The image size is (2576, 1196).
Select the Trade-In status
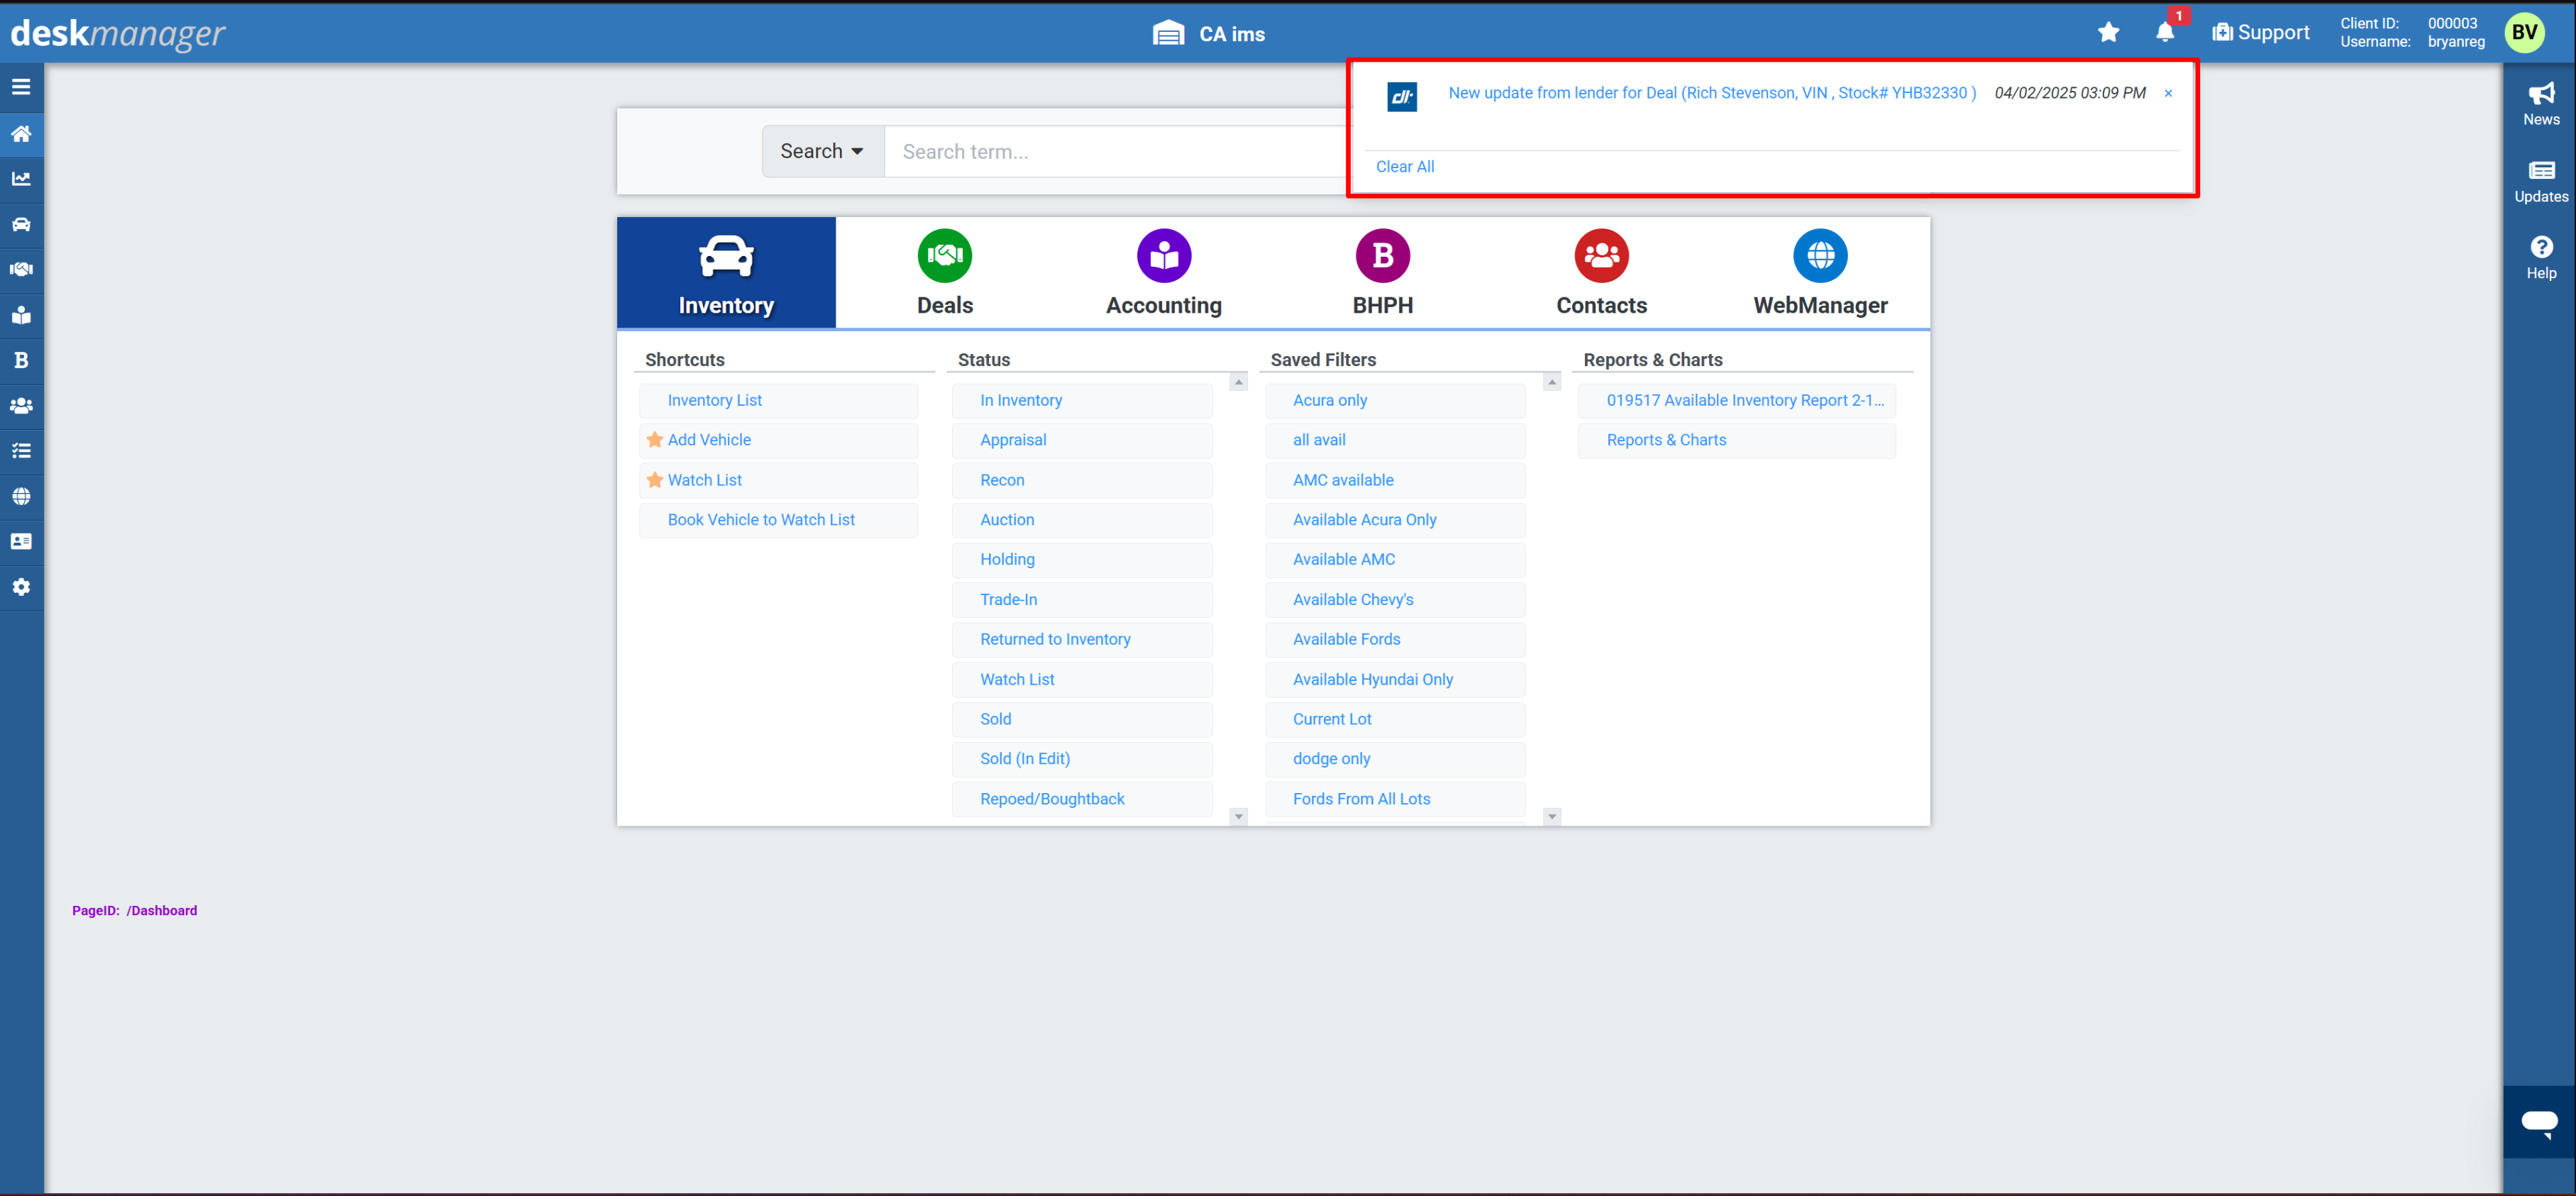click(x=1082, y=600)
